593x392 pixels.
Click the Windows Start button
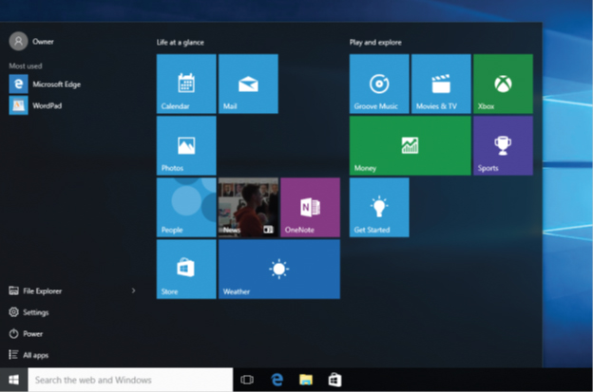pos(13,380)
